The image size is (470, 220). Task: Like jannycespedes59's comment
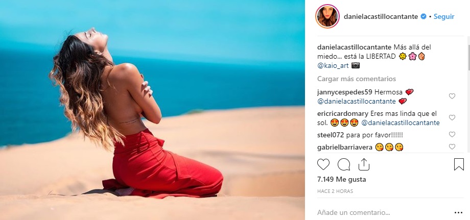(452, 96)
